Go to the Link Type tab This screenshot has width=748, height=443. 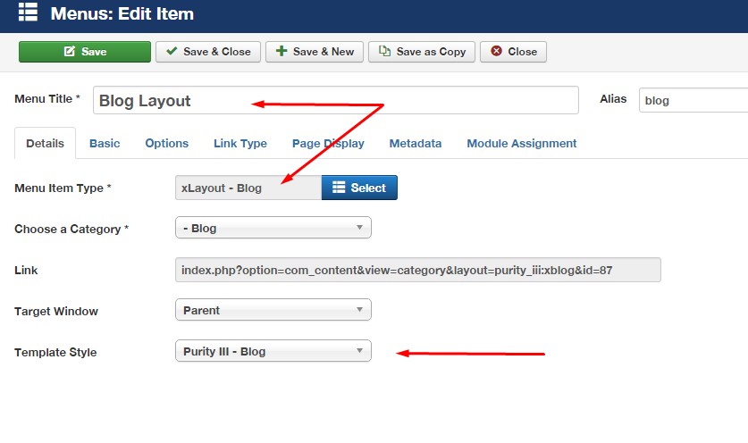click(x=240, y=143)
